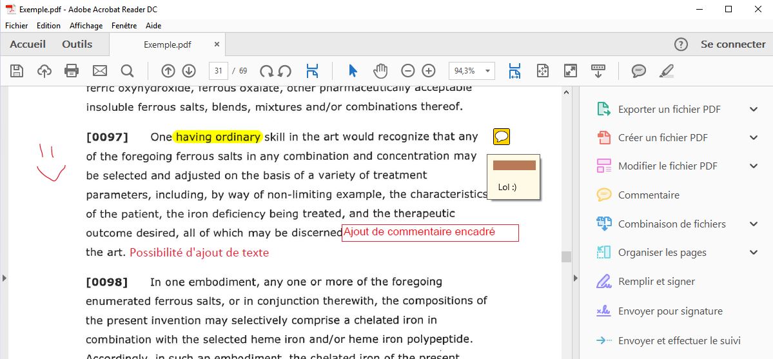Open the yellow sticky note annotation
773x359 pixels.
(x=502, y=137)
